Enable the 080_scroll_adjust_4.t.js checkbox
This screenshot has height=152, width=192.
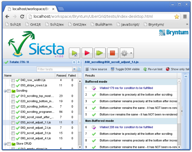13,138
